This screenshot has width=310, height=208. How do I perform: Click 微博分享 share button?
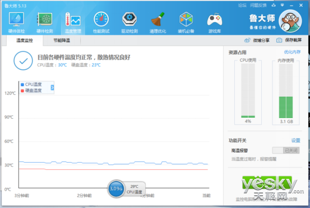click(x=257, y=40)
